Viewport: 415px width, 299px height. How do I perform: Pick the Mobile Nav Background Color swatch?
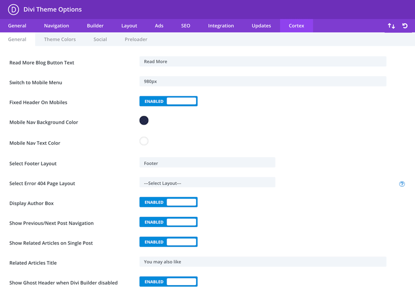coord(144,121)
